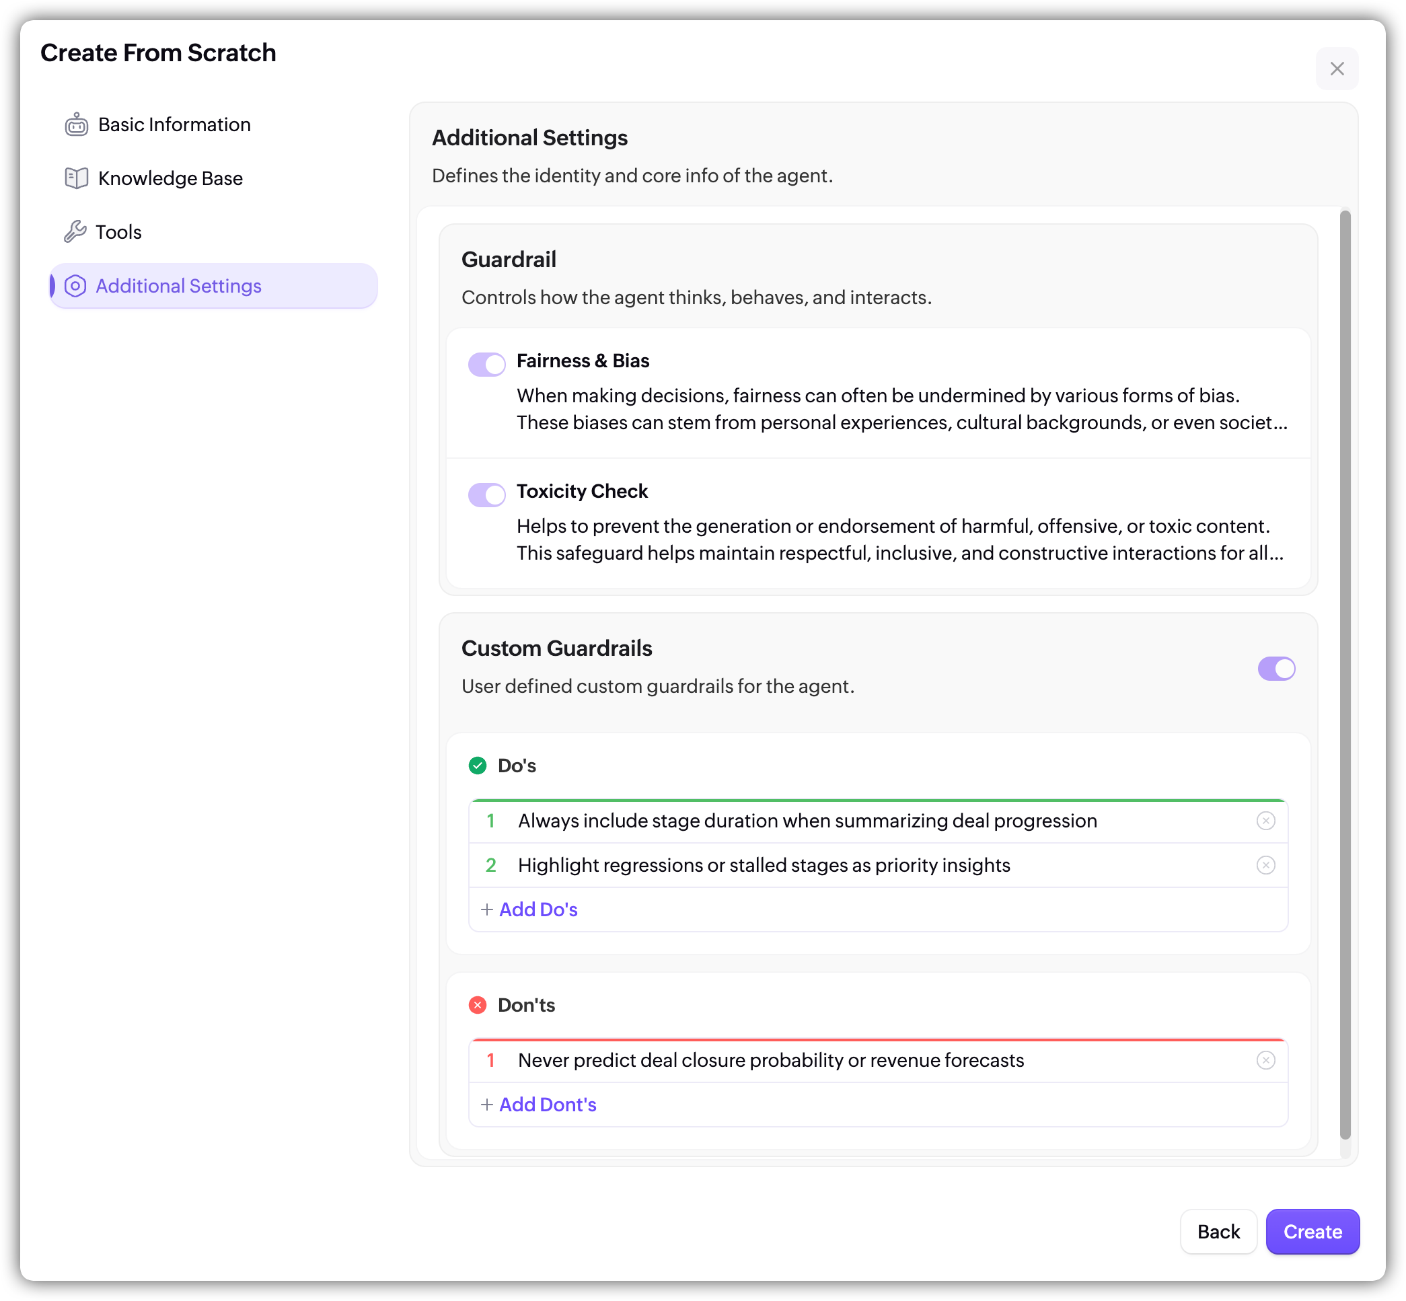Click the Additional Settings gear icon
The width and height of the screenshot is (1406, 1301).
click(75, 286)
